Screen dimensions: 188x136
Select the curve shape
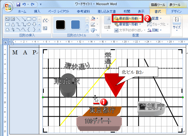(x=24, y=29)
